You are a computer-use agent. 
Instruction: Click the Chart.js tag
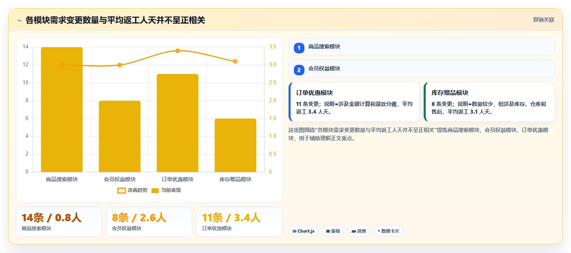(x=303, y=231)
